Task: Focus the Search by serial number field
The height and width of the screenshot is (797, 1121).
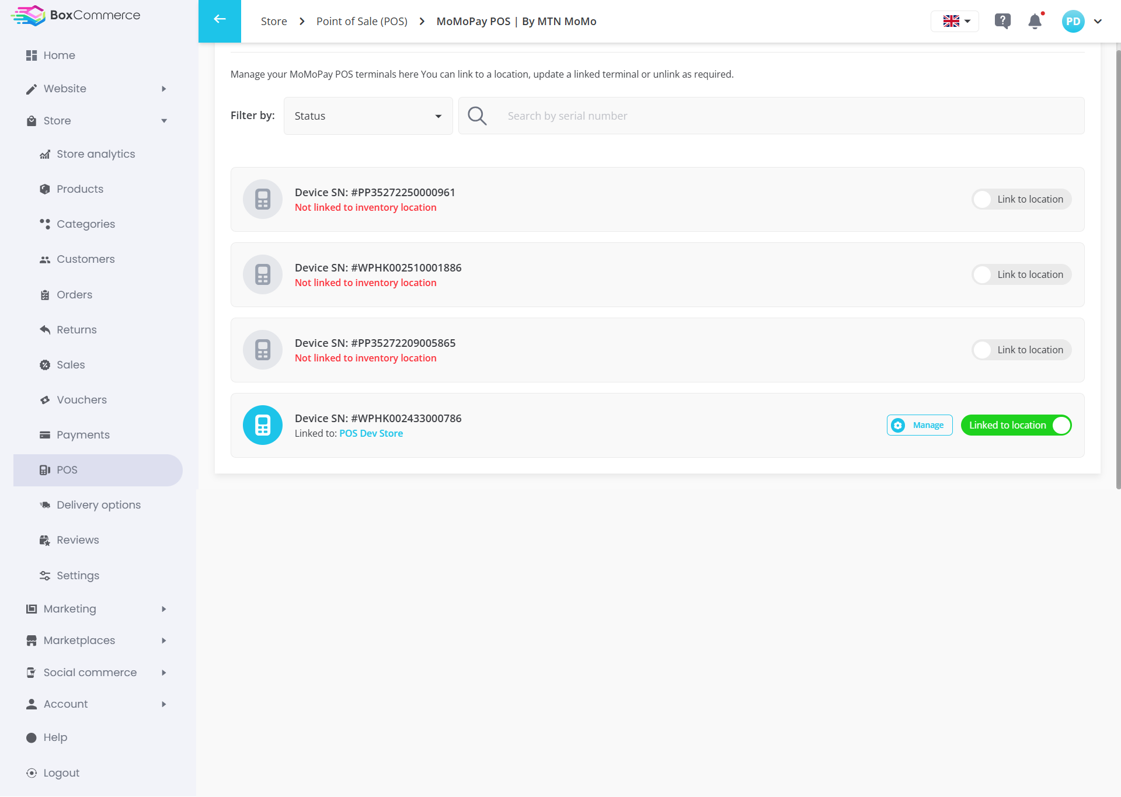Action: click(771, 116)
